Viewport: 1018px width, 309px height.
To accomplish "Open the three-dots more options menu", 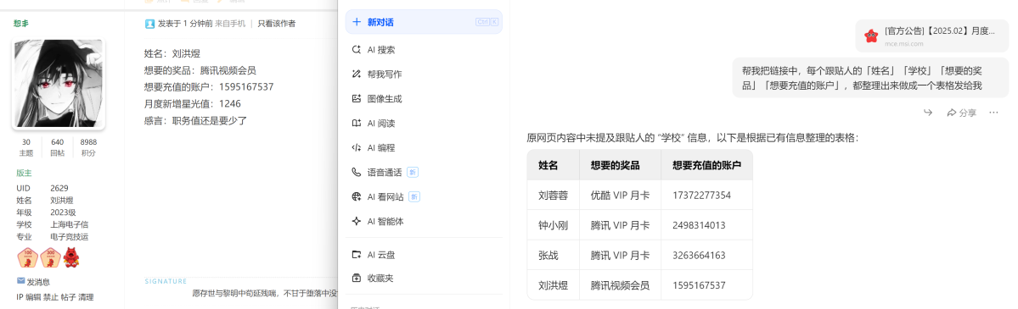I will [993, 113].
